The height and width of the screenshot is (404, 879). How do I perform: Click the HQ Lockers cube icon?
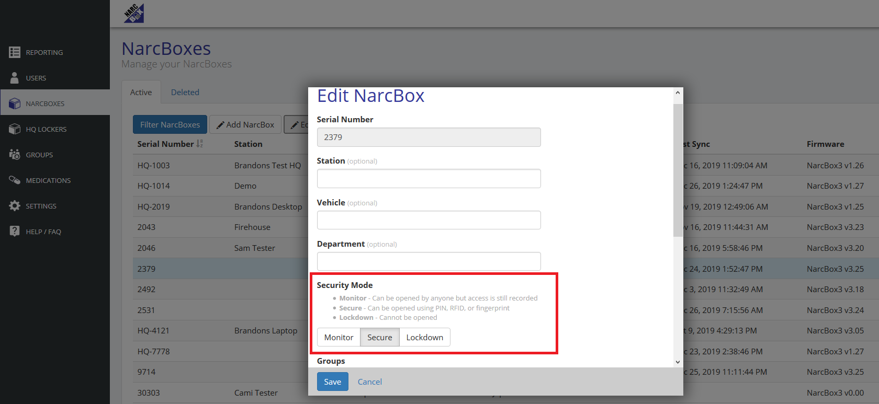[x=15, y=129]
